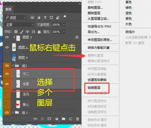
Task: Click the add layer style fx icon
Action: (x=42, y=119)
